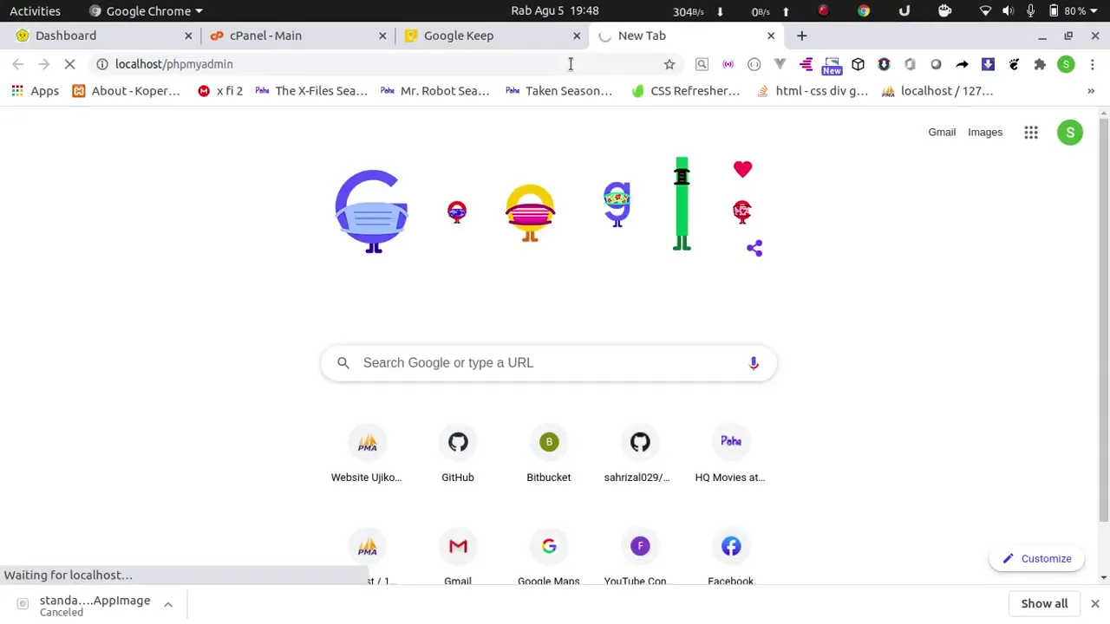Close the Google Keep tab

(577, 36)
